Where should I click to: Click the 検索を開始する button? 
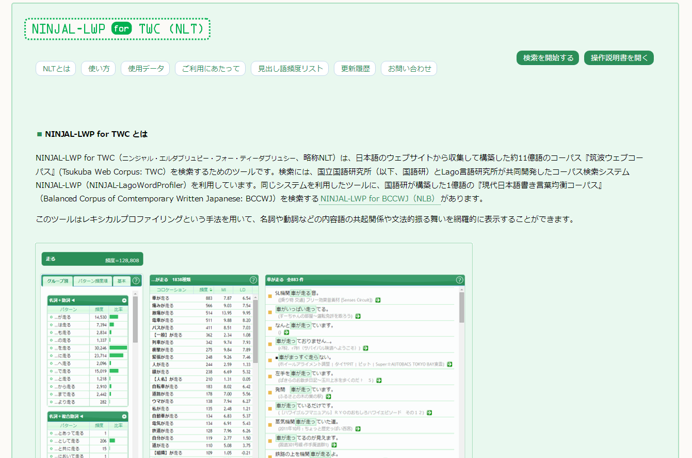(x=548, y=58)
